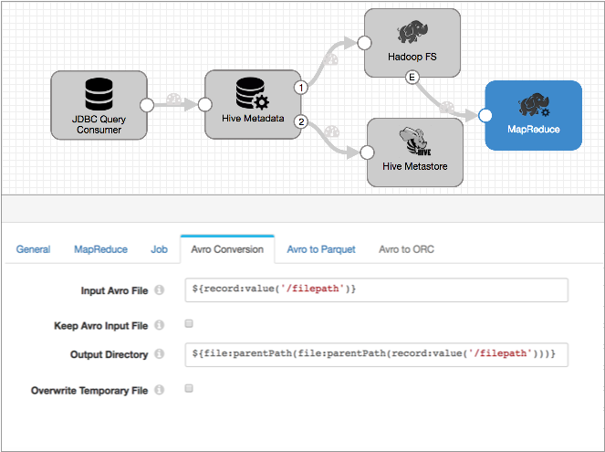Click the Hadoop FS event port E
The height and width of the screenshot is (452, 605).
pos(412,79)
